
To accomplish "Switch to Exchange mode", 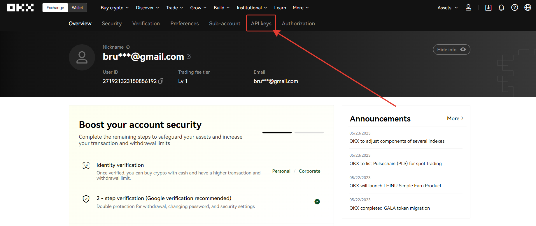I will pos(55,8).
